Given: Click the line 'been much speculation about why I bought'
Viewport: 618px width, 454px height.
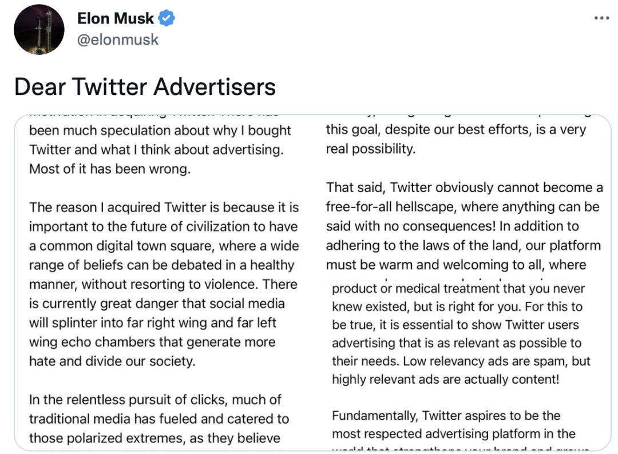Looking at the screenshot, I should (160, 130).
